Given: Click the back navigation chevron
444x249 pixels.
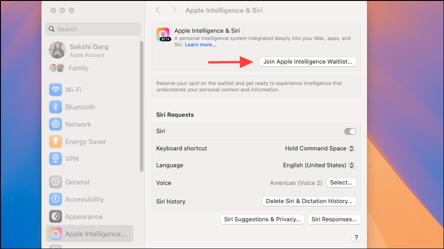Looking at the screenshot, I should coord(158,10).
